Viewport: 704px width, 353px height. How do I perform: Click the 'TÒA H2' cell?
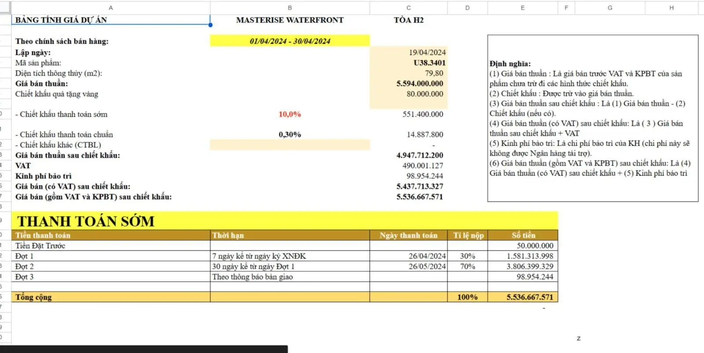click(x=409, y=20)
